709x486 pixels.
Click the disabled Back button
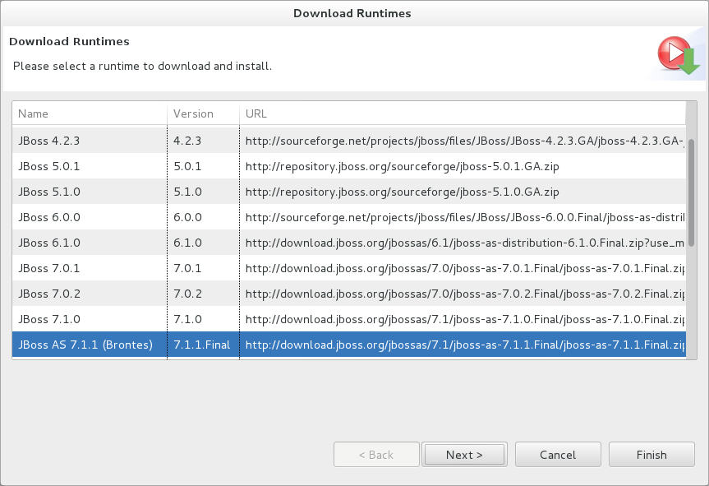(x=376, y=454)
